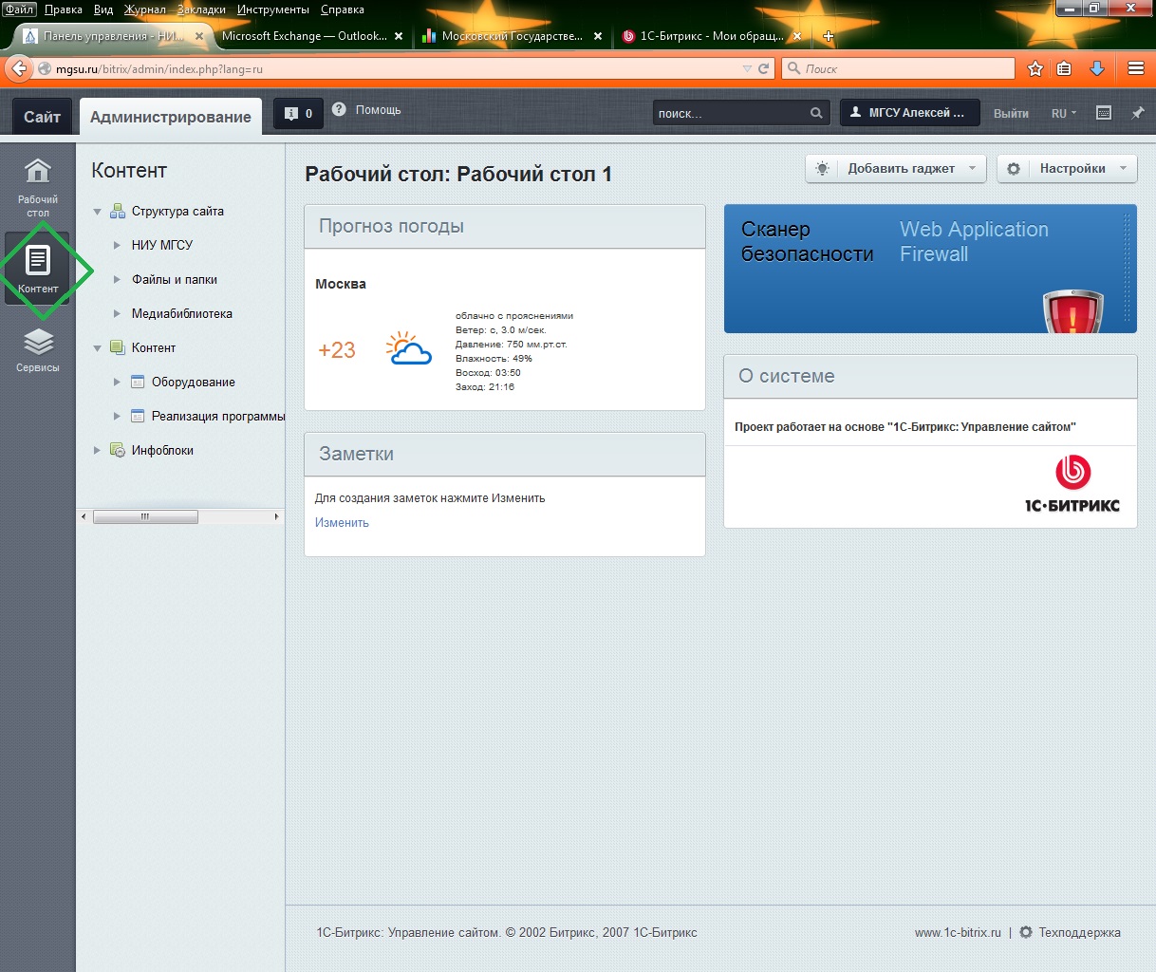Viewport: 1156px width, 972px height.
Task: Click the Техподдержка gear icon in the footer
Action: 1026,932
